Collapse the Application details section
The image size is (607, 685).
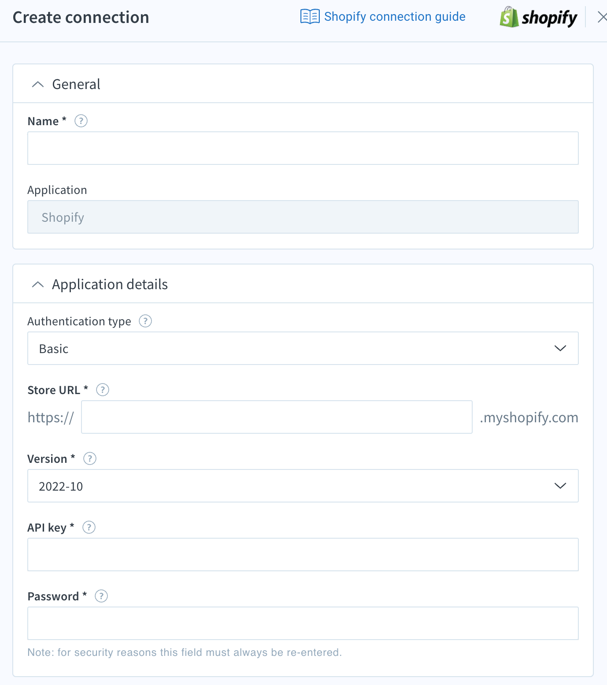pos(38,284)
